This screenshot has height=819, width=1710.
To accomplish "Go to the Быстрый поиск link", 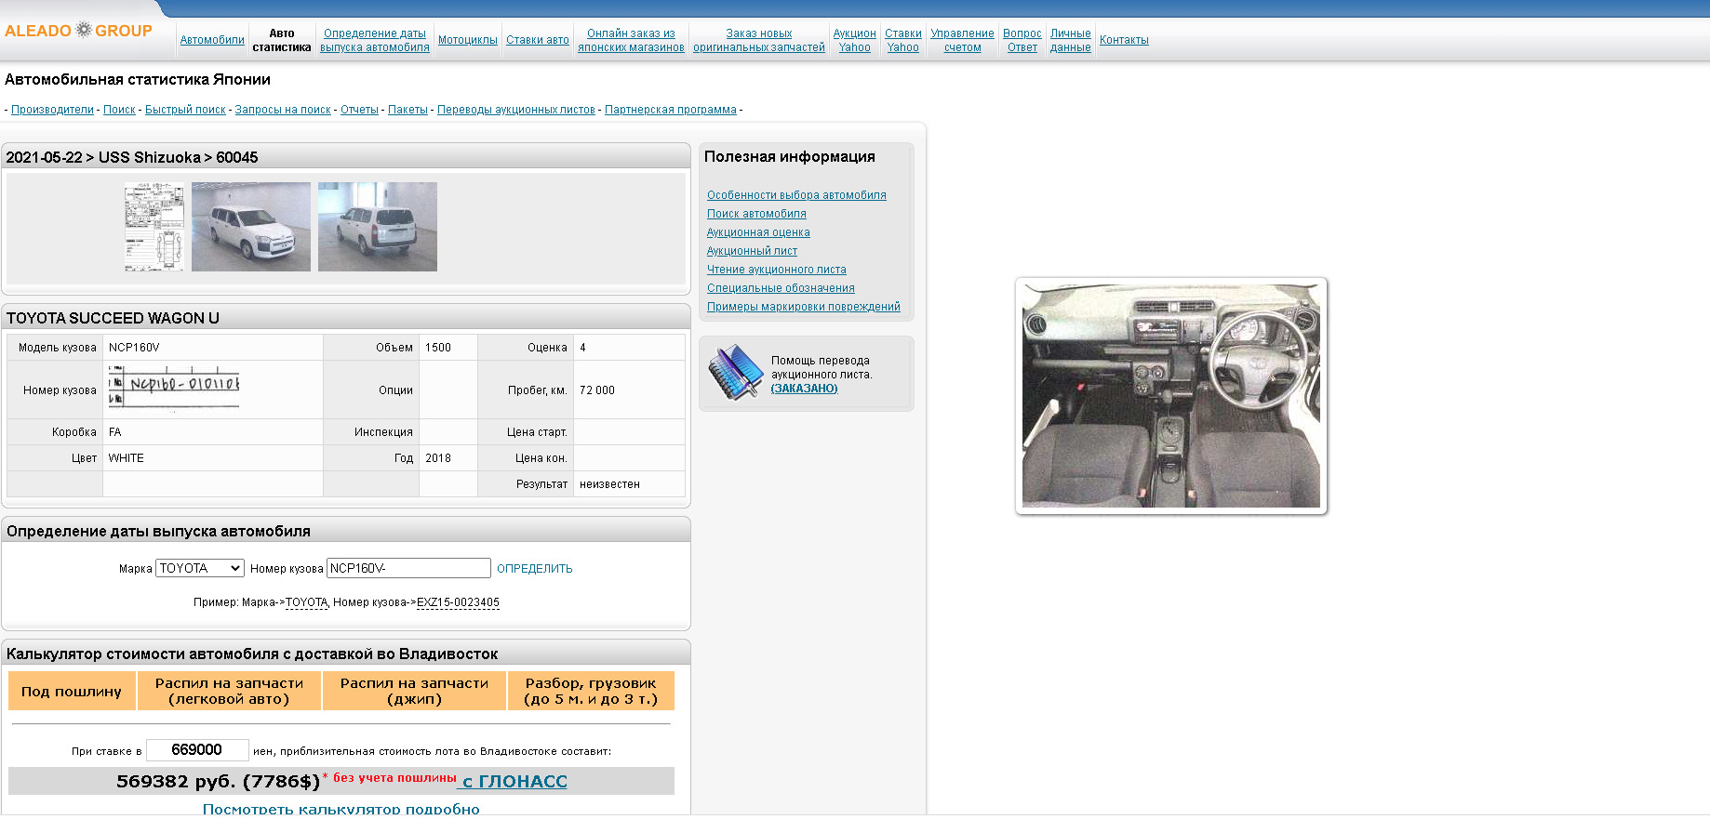I will point(185,110).
